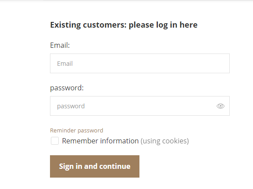Click the password: label above the field
The width and height of the screenshot is (253, 189).
67,88
